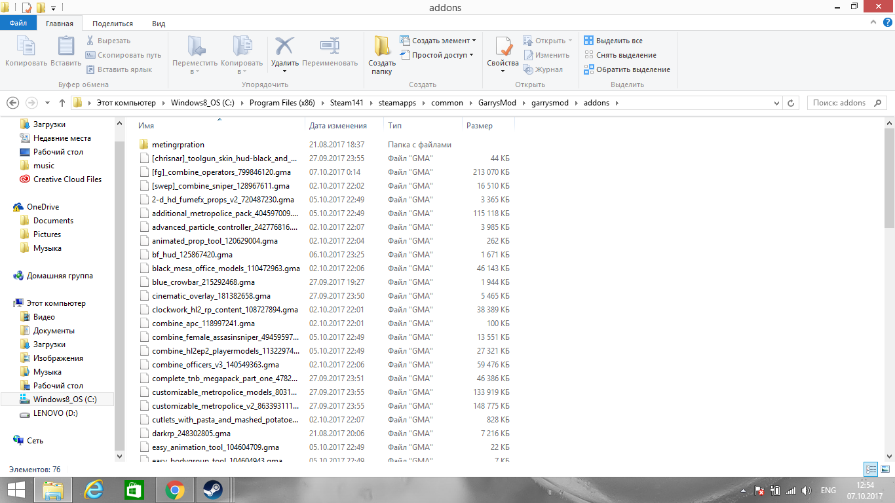Open the Копировать в dropdown

(x=242, y=55)
